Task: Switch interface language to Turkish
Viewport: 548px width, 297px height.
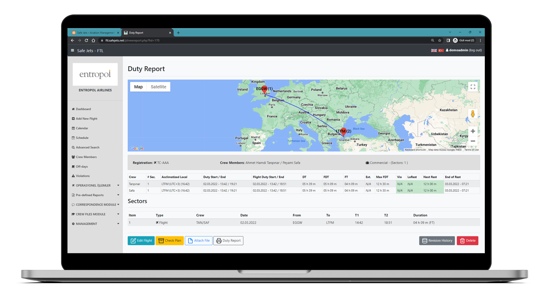Action: click(441, 50)
